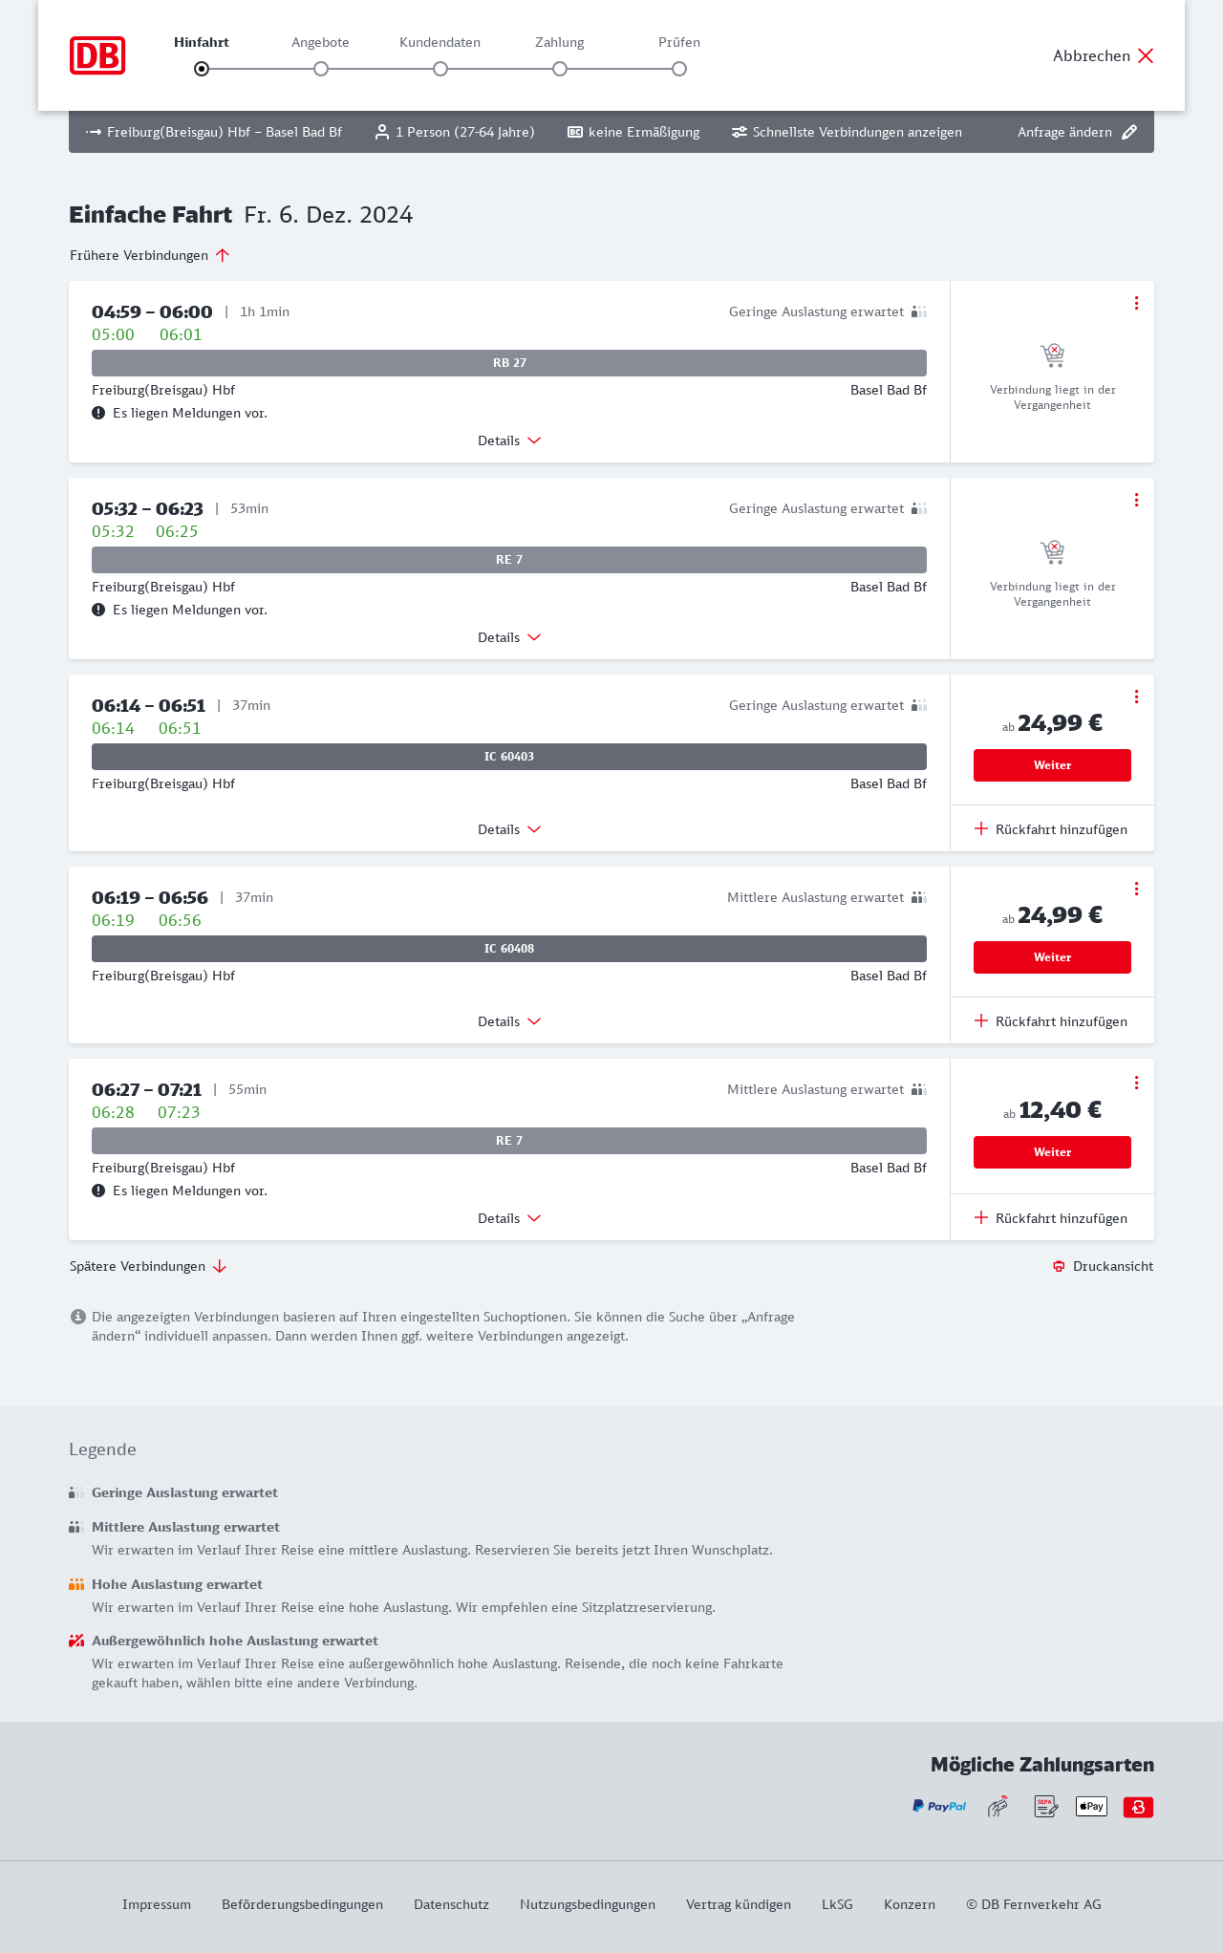1223x1953 pixels.
Task: Click the plus icon to add return for IC 60408
Action: tap(981, 1021)
